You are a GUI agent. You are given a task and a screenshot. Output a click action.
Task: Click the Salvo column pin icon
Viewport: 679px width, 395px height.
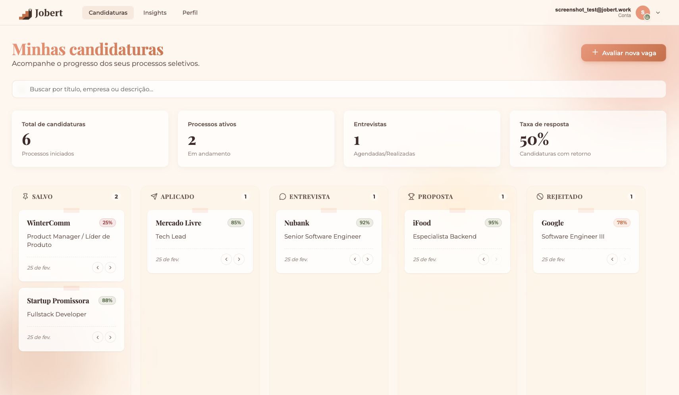point(25,197)
